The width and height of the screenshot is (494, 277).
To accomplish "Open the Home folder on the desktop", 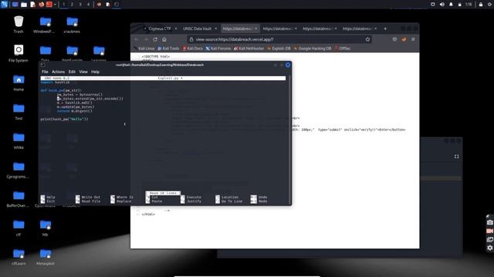I will pos(19,82).
